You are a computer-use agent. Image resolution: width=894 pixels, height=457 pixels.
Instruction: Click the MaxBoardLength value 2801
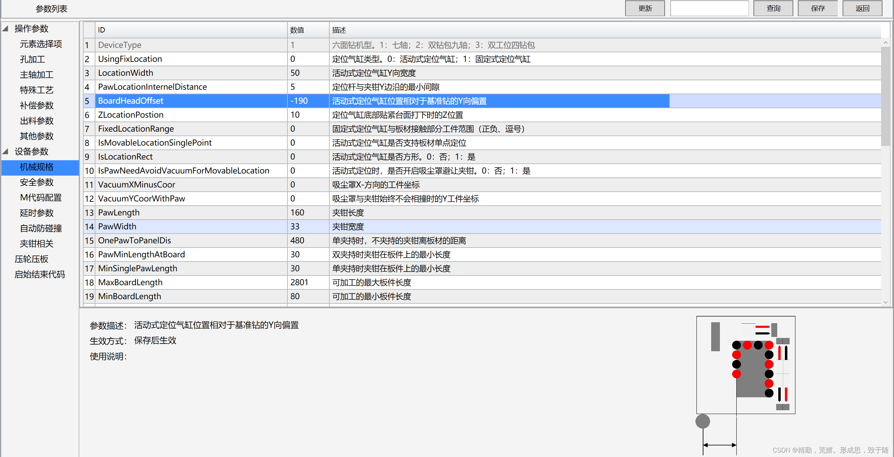[299, 282]
